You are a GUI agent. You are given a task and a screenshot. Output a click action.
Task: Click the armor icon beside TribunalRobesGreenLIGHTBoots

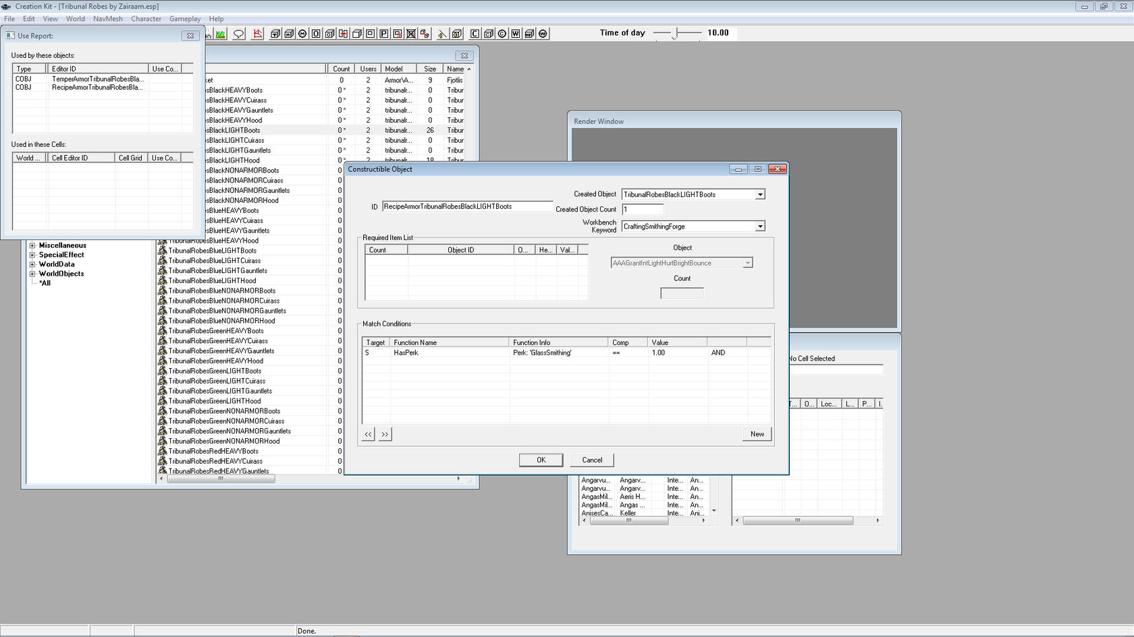point(162,371)
